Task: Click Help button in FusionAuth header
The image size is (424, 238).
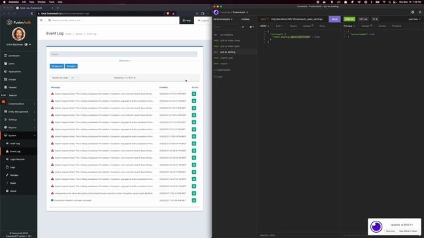Action: (x=187, y=20)
